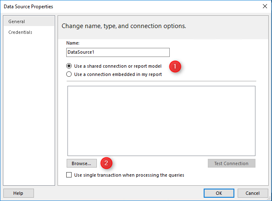Click the empty shared connection list box
Image resolution: width=272 pixels, height=201 pixels.
click(x=161, y=121)
